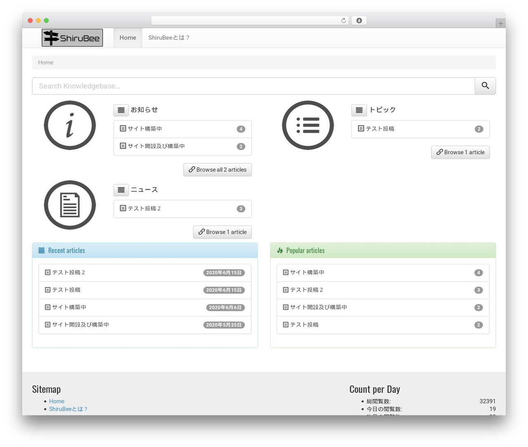Browse all 2 articles in お知らせ
Screen dimensions: 528x447
point(217,169)
